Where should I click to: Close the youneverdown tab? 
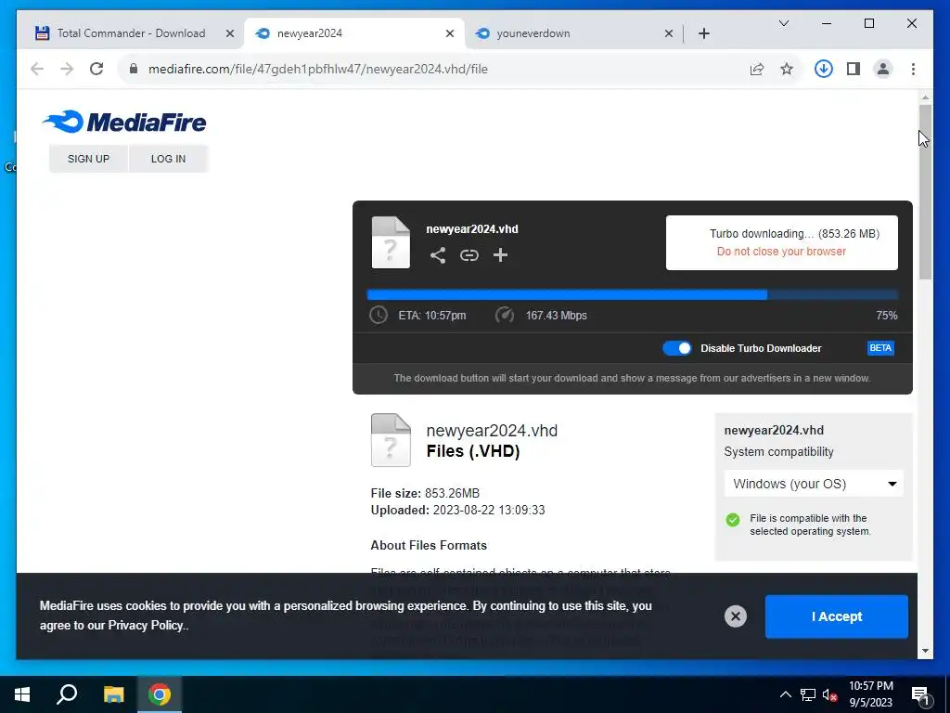point(668,33)
